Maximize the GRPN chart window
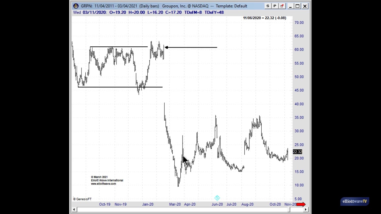 (297, 6)
